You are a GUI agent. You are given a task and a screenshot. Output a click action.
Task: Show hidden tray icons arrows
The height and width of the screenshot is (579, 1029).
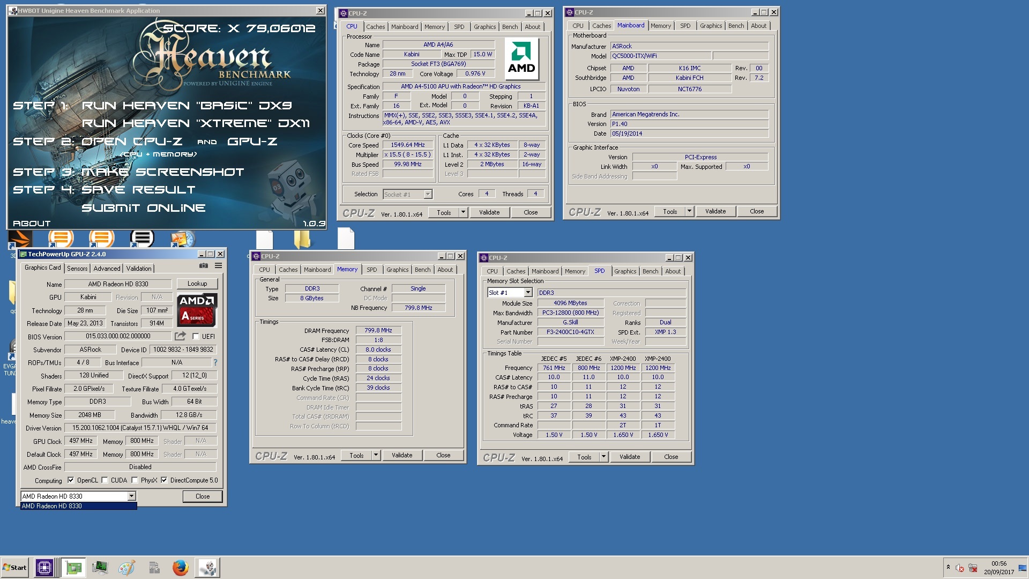click(948, 567)
